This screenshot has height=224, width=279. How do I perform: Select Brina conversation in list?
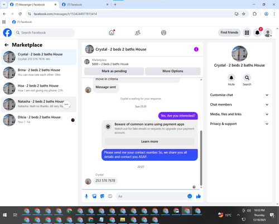[39, 73]
